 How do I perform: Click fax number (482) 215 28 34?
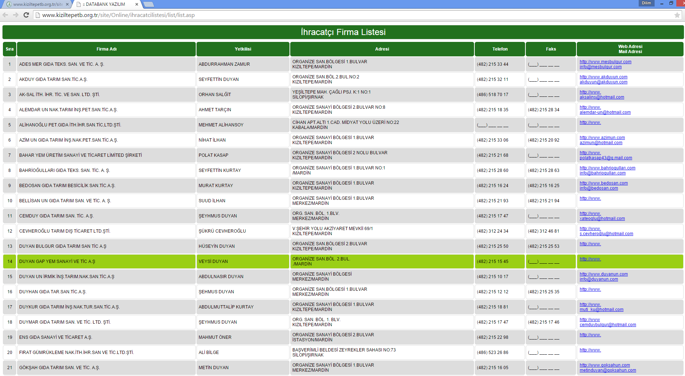pos(544,110)
